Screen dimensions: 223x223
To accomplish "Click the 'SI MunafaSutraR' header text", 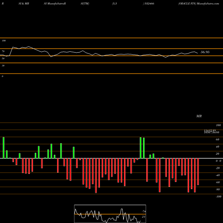I will pyautogui.click(x=55, y=4).
